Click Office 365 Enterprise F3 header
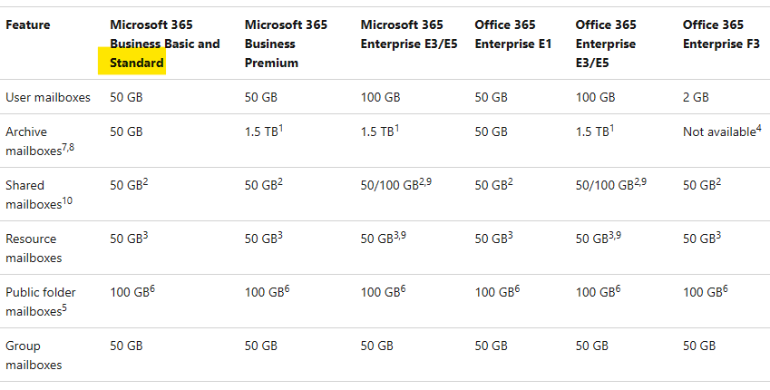 pos(721,34)
